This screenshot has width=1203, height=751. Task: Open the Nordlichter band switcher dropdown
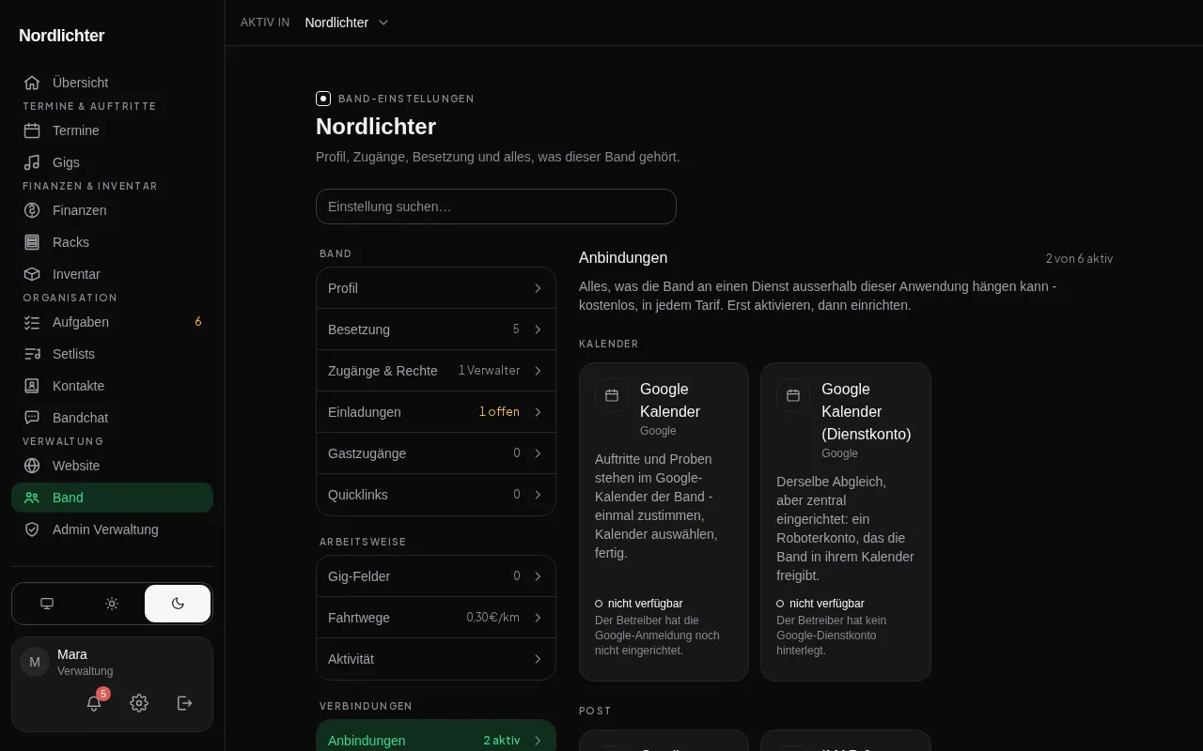(x=347, y=23)
